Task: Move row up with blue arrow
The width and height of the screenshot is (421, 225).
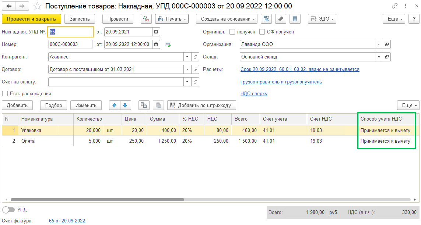Action: pos(115,105)
